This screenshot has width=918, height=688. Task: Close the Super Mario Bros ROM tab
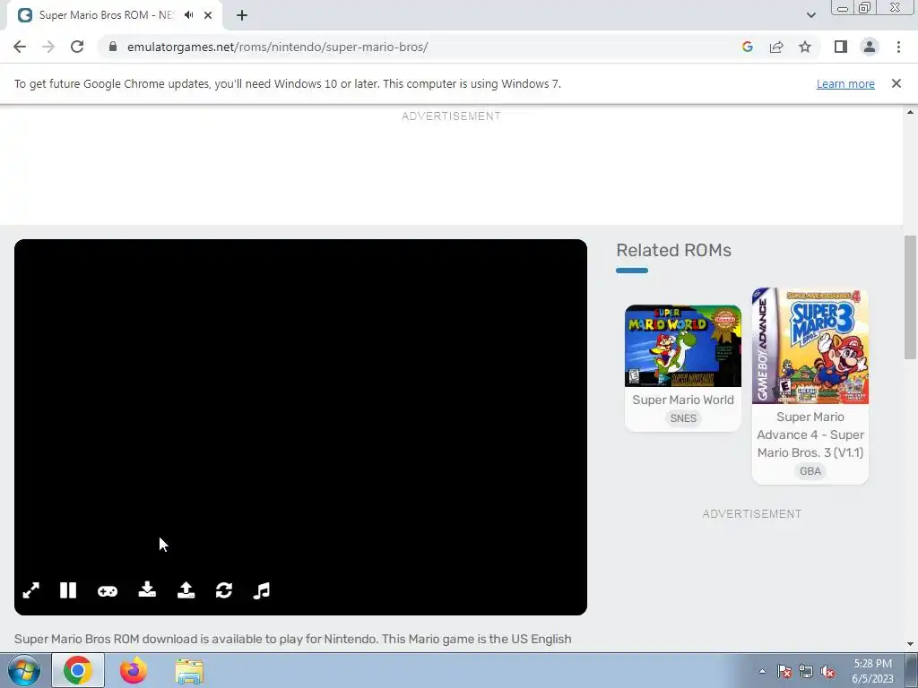(208, 15)
